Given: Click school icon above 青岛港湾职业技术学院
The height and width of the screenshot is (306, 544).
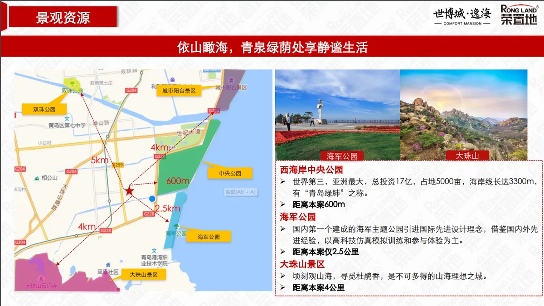Looking at the screenshot, I should pos(155,250).
